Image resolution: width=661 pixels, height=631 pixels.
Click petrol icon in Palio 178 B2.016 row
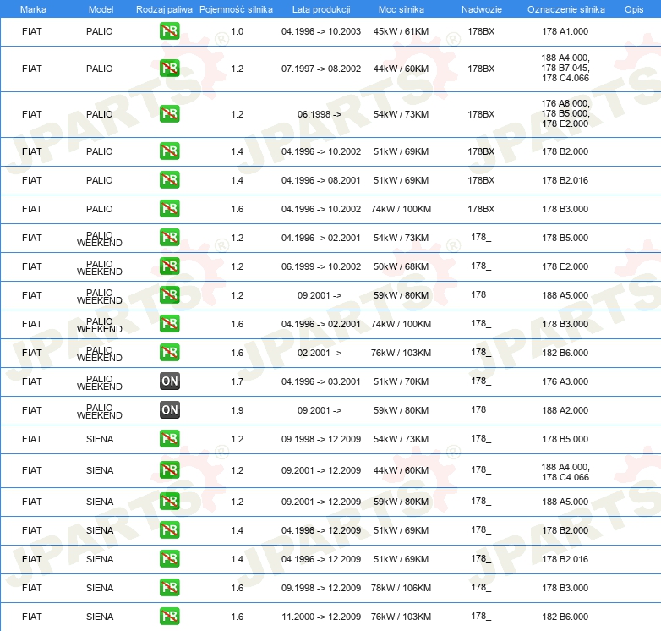click(x=169, y=179)
